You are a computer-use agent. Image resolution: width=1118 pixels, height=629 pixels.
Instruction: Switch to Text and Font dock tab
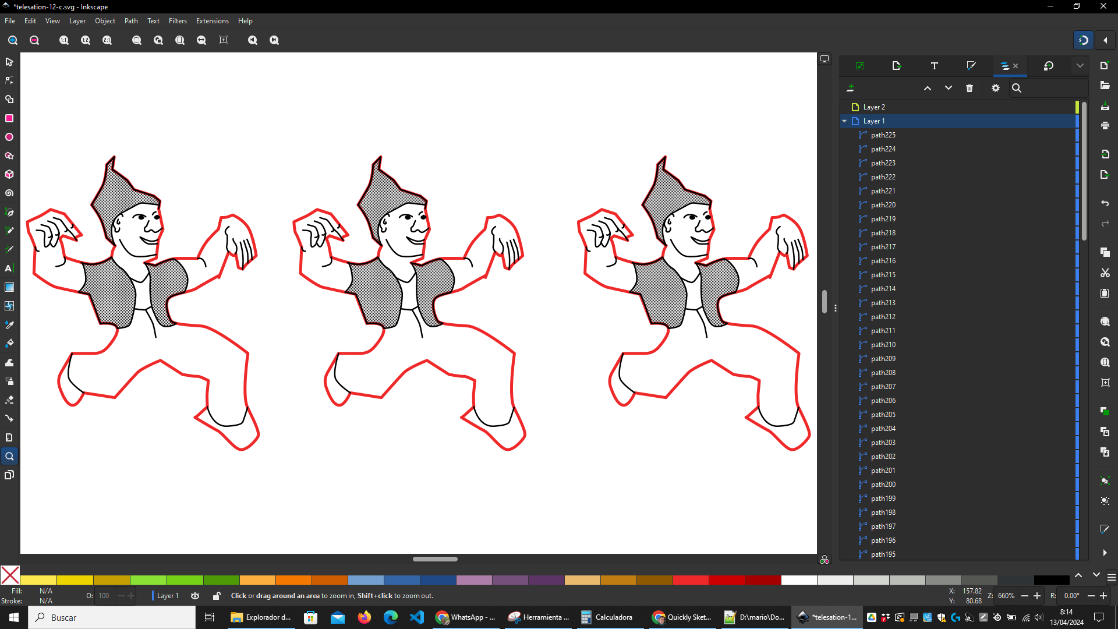935,66
